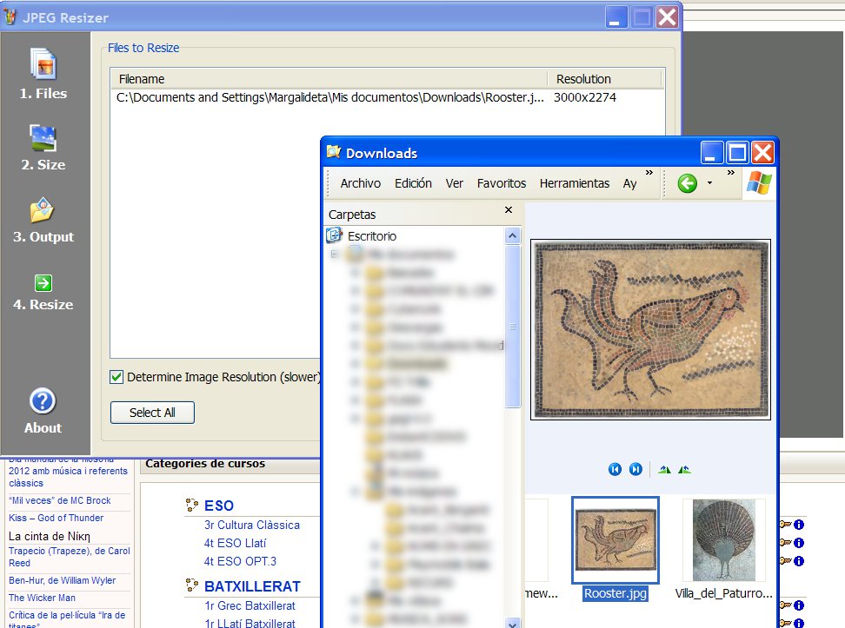Select Escritorio in the folder tree

(372, 236)
